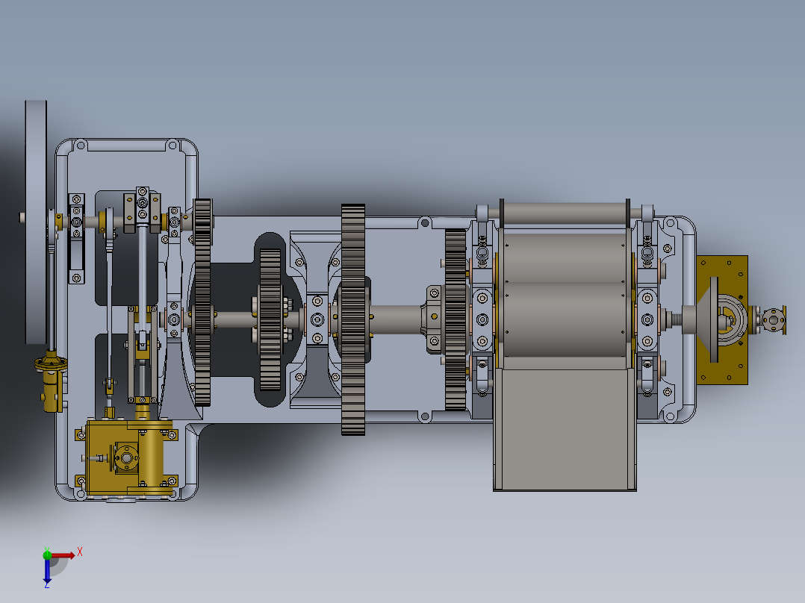Select the vertical piston rod above the cylinder
Screen dimensions: 805x603
click(142, 277)
